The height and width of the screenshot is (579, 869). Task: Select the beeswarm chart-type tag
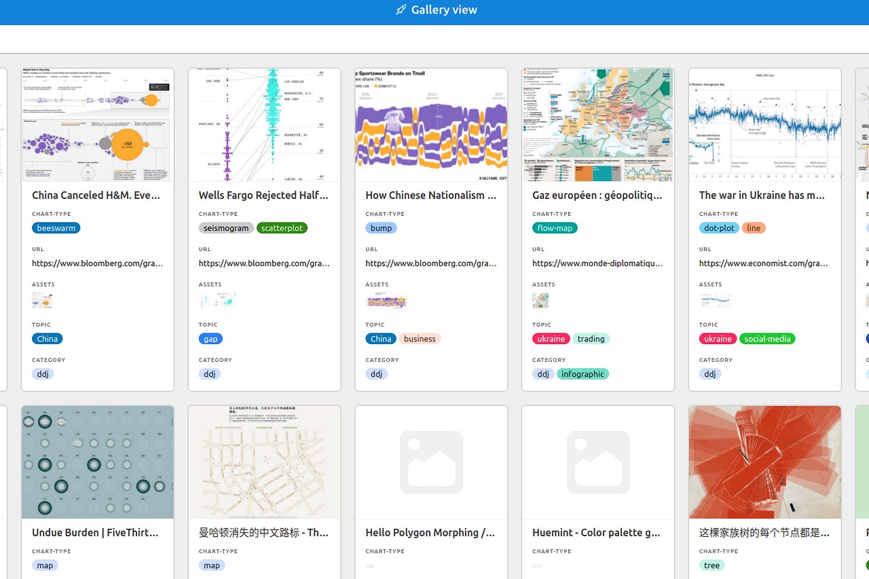[56, 228]
